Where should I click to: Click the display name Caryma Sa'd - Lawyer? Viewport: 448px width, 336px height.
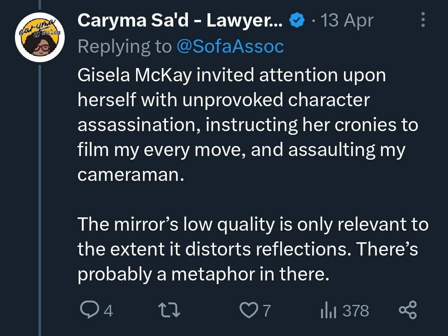(180, 21)
